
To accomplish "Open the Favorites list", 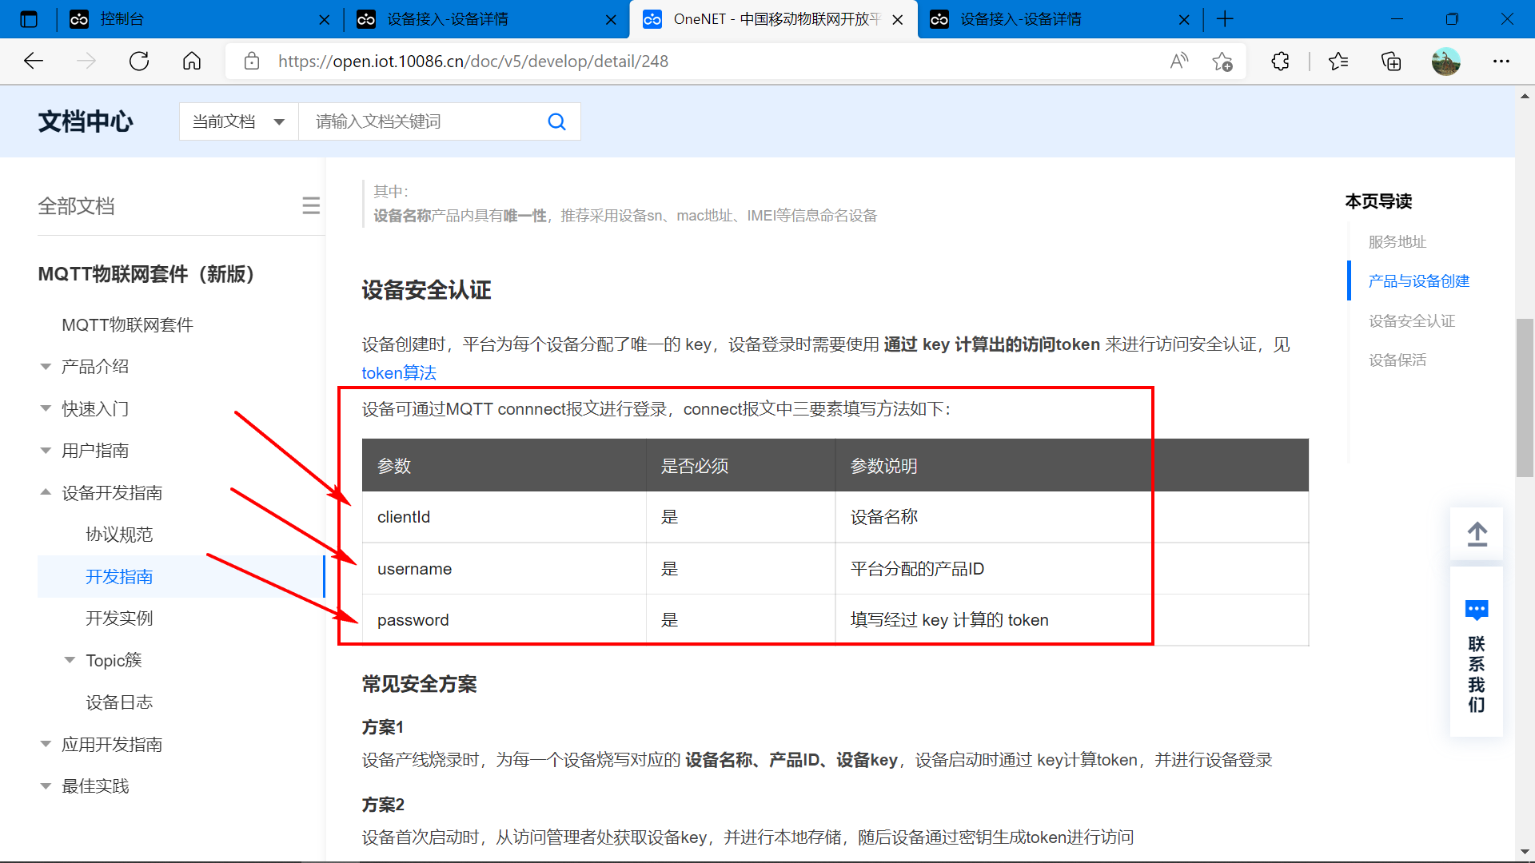I will (1338, 62).
